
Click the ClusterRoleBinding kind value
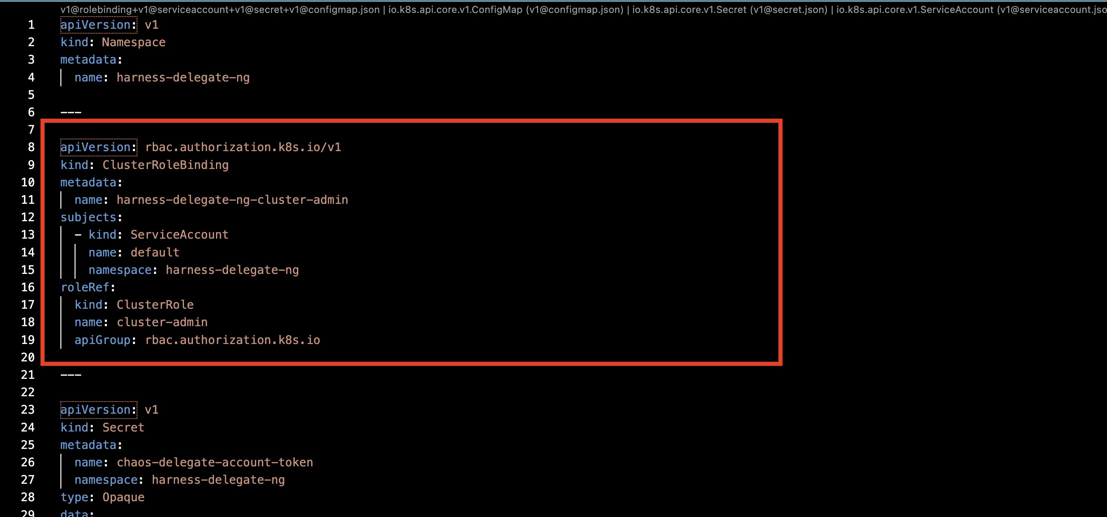165,165
